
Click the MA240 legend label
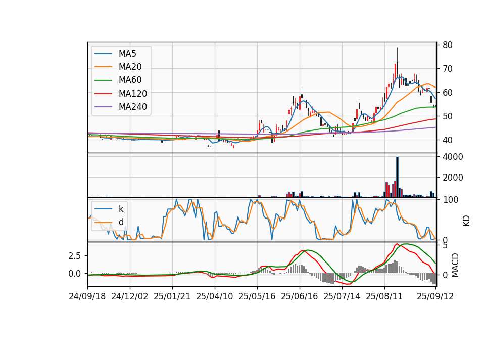point(133,107)
